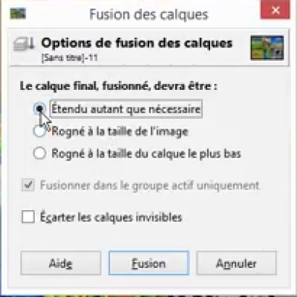Click the GIMP window icon in title bar

[x=18, y=13]
